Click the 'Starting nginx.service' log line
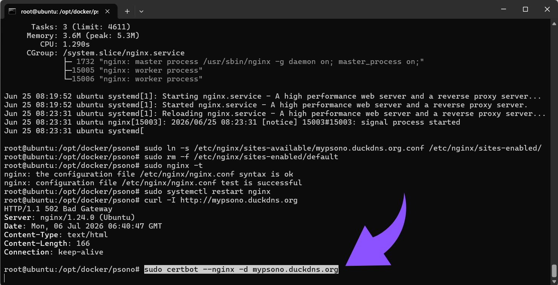Viewport: 558px width, 285px height. click(273, 96)
